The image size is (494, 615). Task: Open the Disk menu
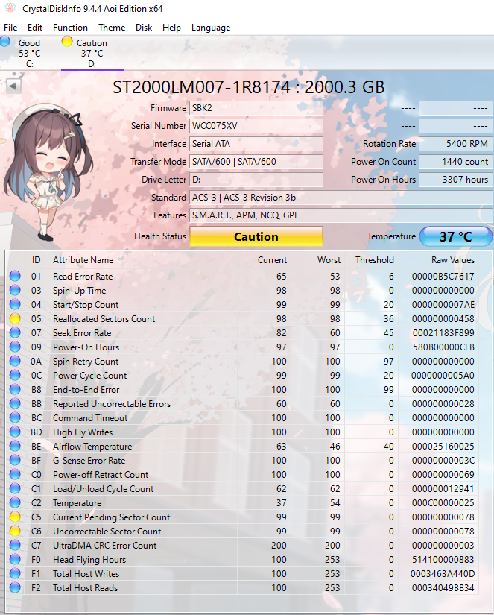coord(144,28)
